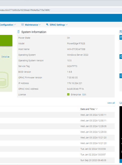Select Windows Server 2022 value
The image size is (122, 165).
point(78,55)
